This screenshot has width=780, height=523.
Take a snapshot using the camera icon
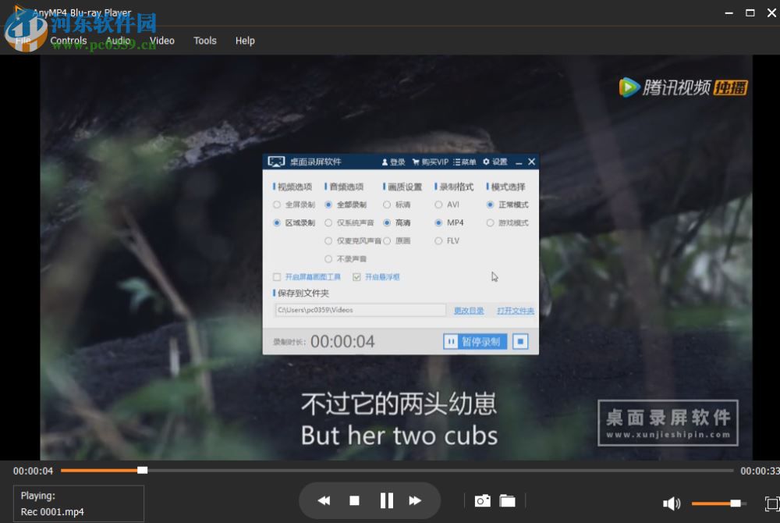click(x=482, y=500)
